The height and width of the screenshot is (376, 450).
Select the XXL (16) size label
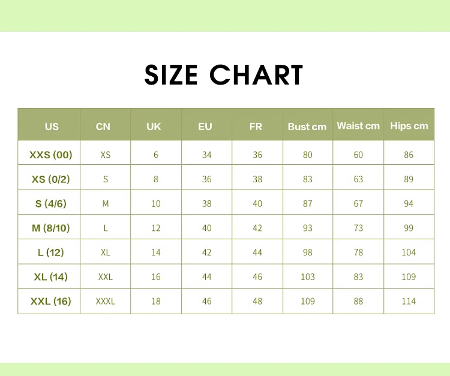point(50,301)
